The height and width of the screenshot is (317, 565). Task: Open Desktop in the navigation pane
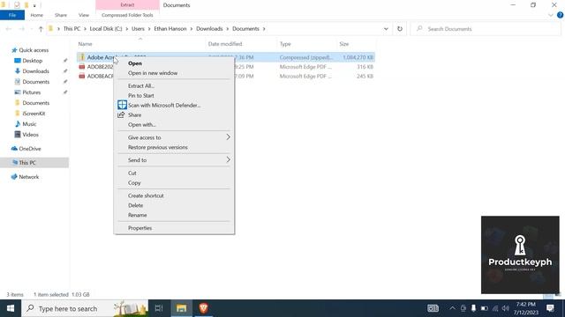pyautogui.click(x=32, y=61)
